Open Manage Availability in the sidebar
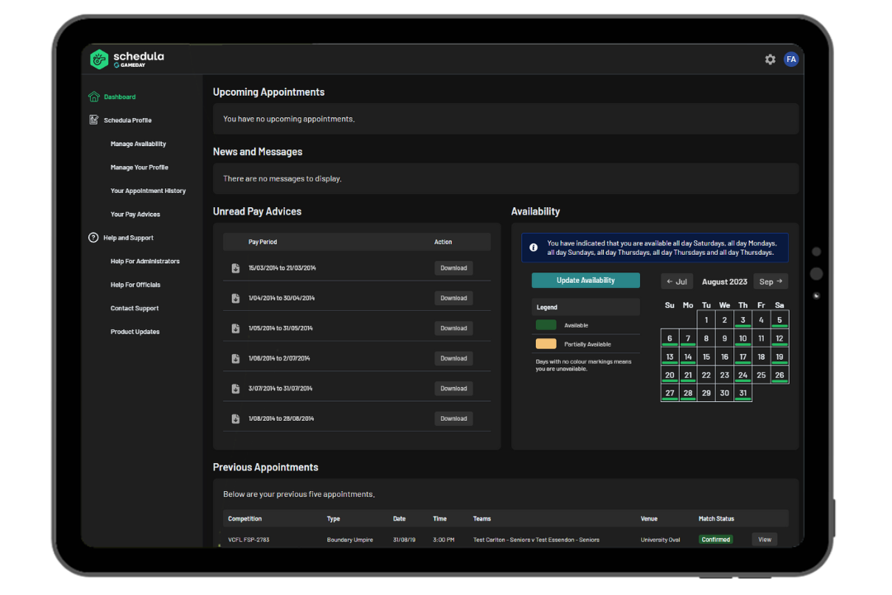892x595 pixels. 137,144
